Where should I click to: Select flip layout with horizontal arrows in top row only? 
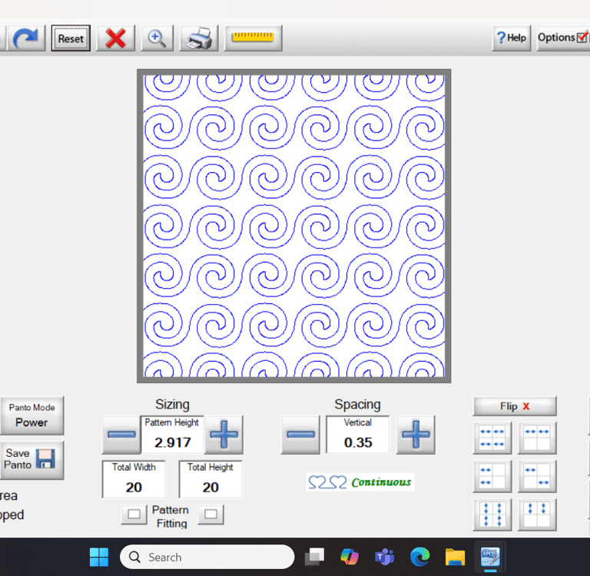(537, 438)
